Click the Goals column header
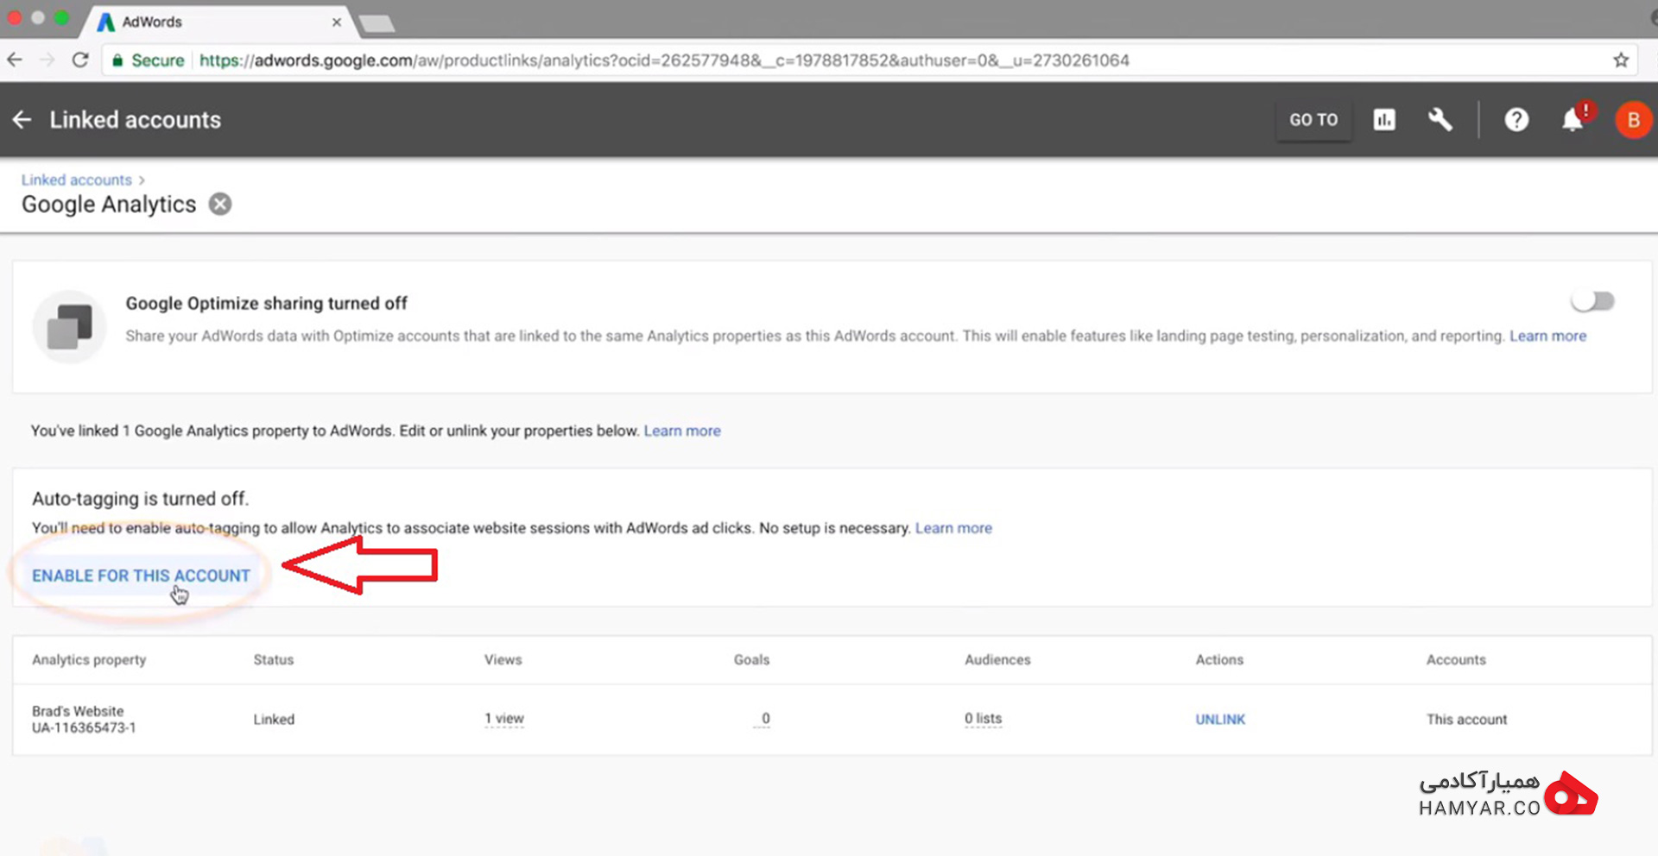1658x856 pixels. [x=751, y=660]
